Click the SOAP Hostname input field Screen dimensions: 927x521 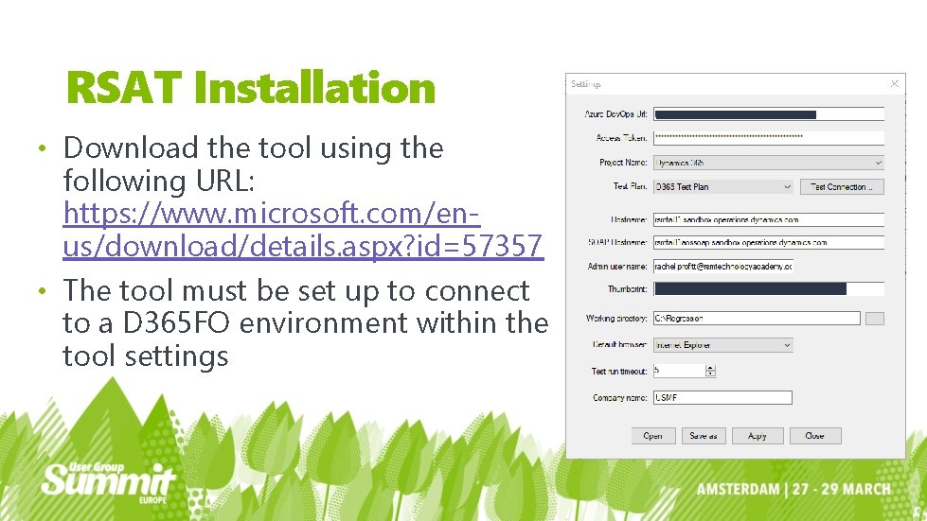tap(769, 242)
